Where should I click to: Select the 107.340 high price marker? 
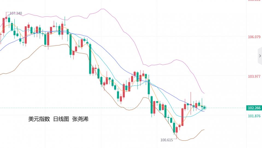pos(16,13)
